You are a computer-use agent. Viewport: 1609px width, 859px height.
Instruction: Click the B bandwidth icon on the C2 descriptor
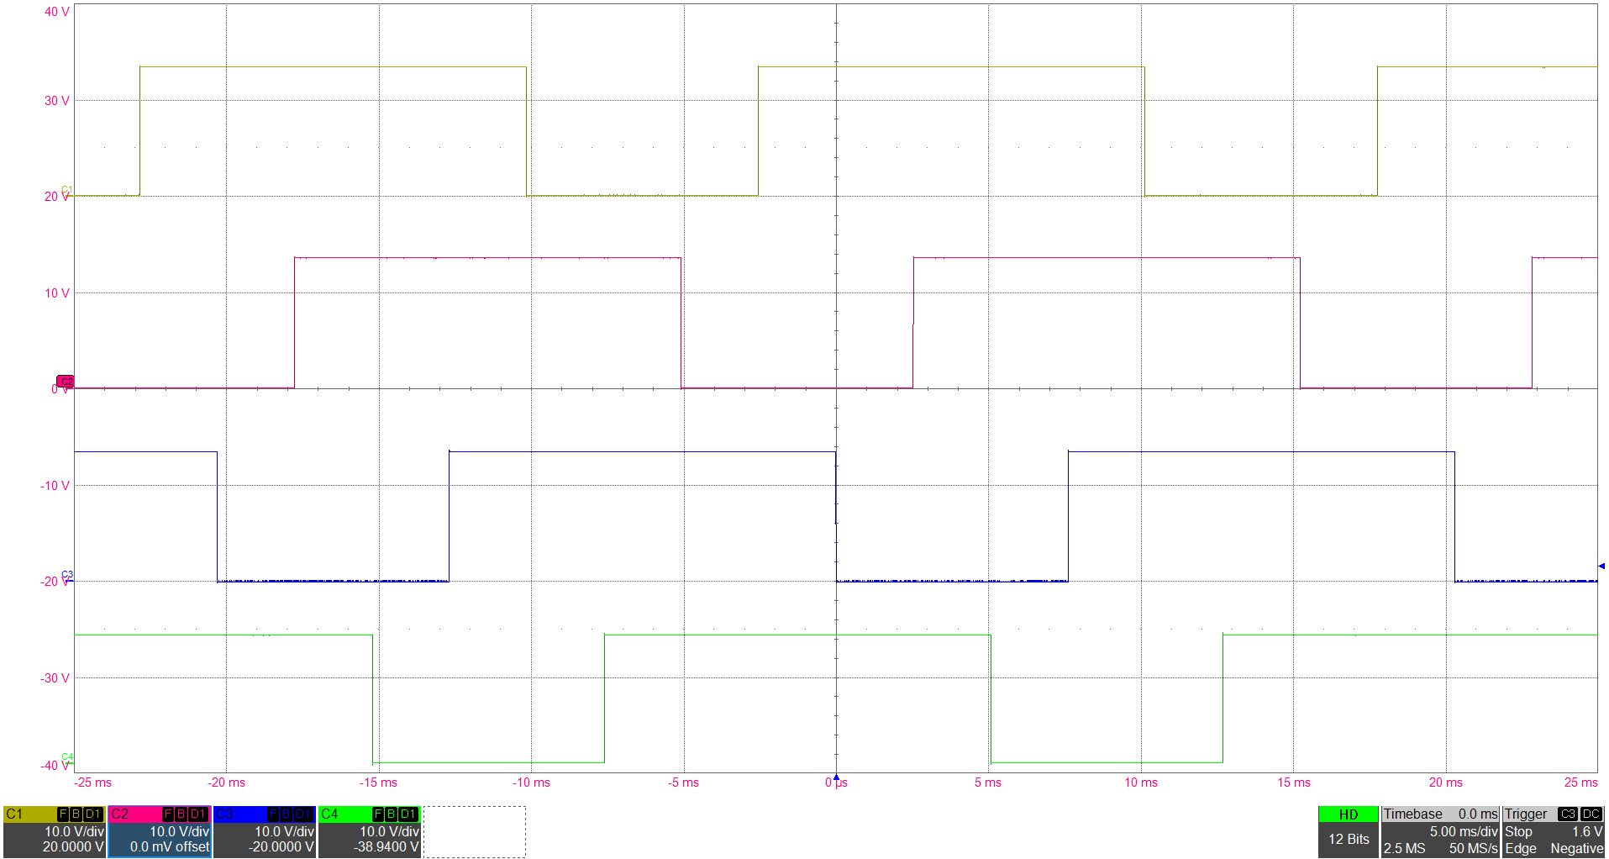click(x=181, y=814)
